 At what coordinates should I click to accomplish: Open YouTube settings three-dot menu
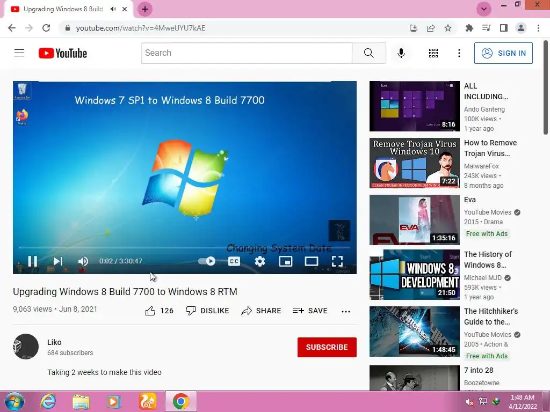[x=459, y=53]
